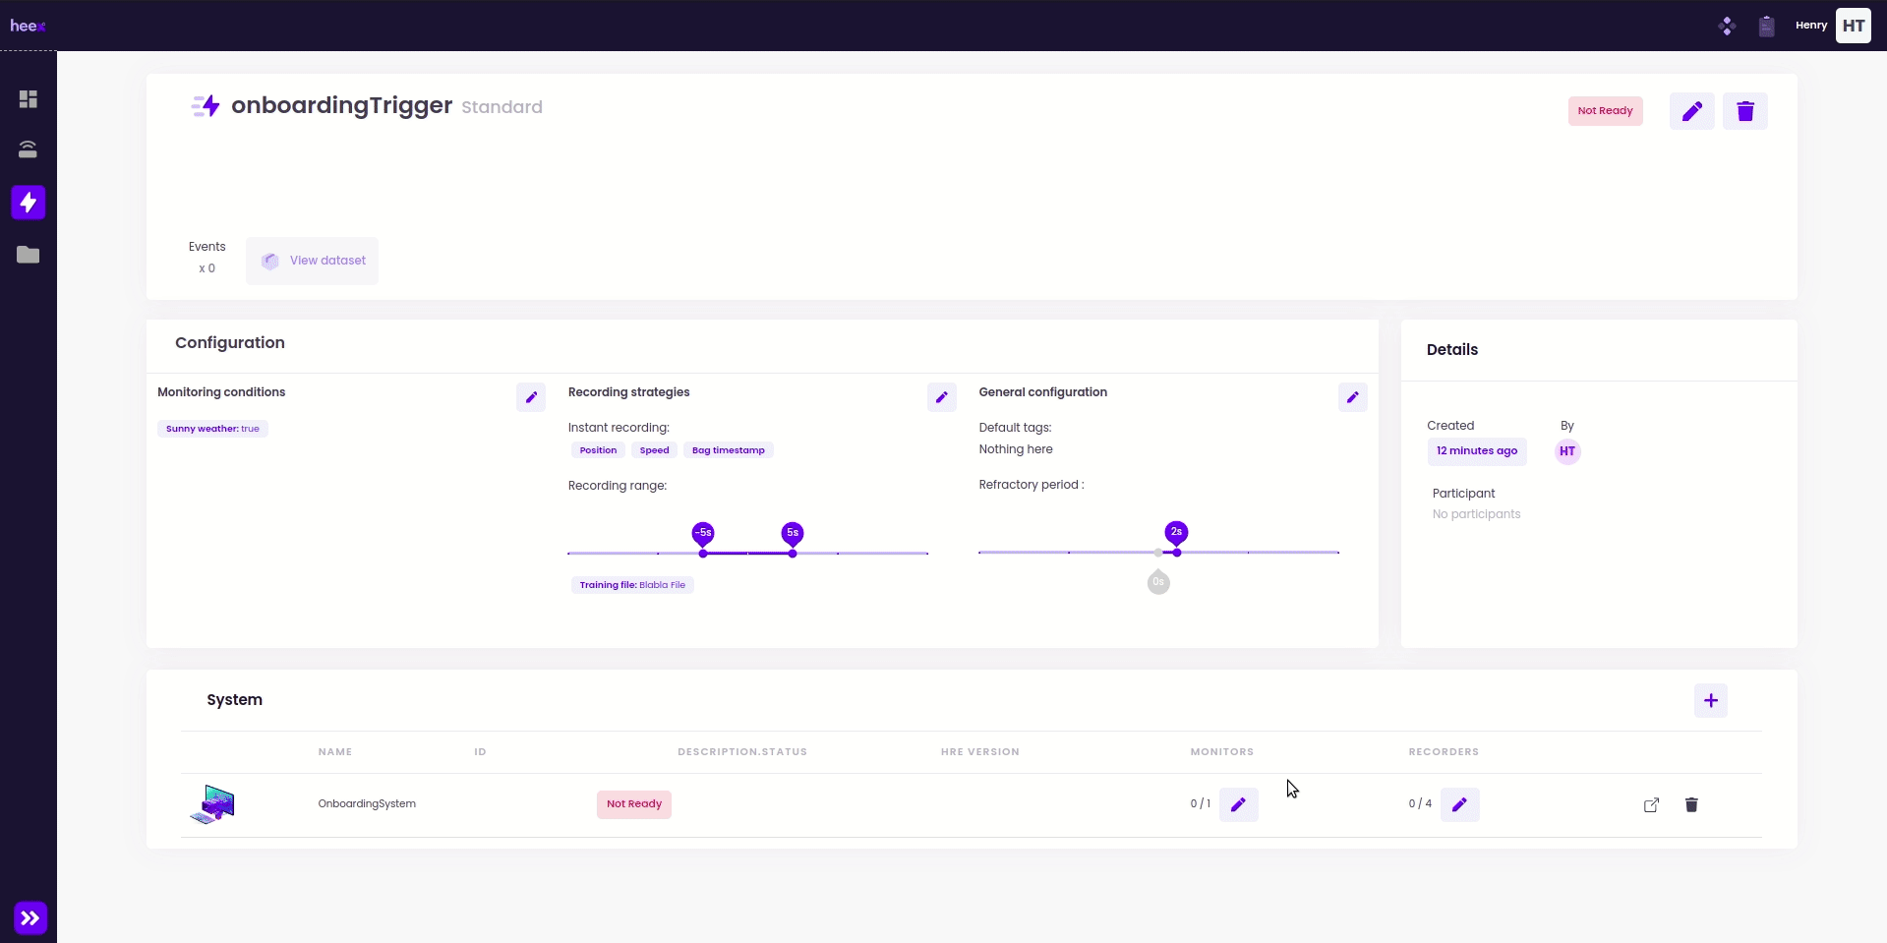Click the RECORDERS column header
Screen dimensions: 1887x943
click(x=1444, y=752)
